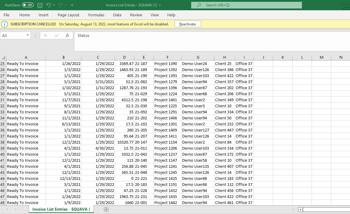Click the Select All corner triangle
The image size is (350, 214).
(x=3, y=57)
